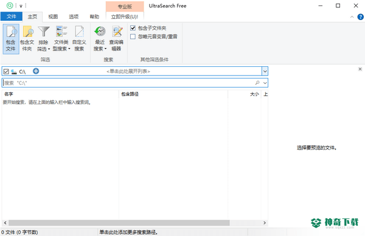Screen dimensions: 365x236
Task: Open the 文件类型搜索 file type icon
Action: click(x=61, y=39)
